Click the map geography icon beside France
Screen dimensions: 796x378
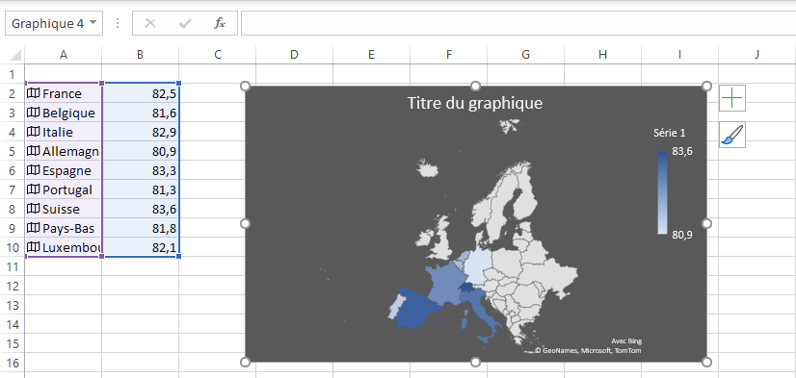(x=34, y=93)
